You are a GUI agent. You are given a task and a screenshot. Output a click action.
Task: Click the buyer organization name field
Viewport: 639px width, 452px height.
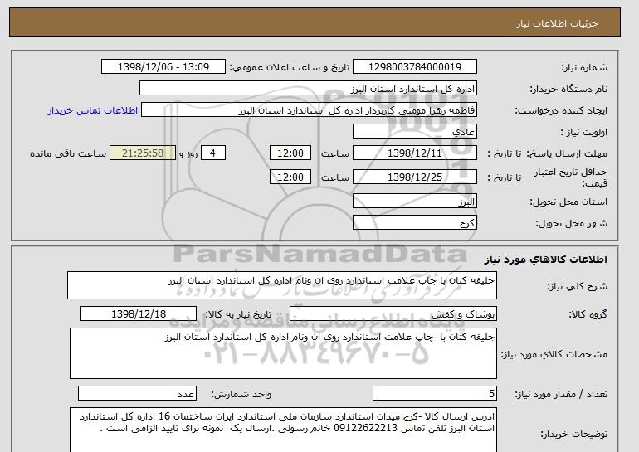pos(308,89)
